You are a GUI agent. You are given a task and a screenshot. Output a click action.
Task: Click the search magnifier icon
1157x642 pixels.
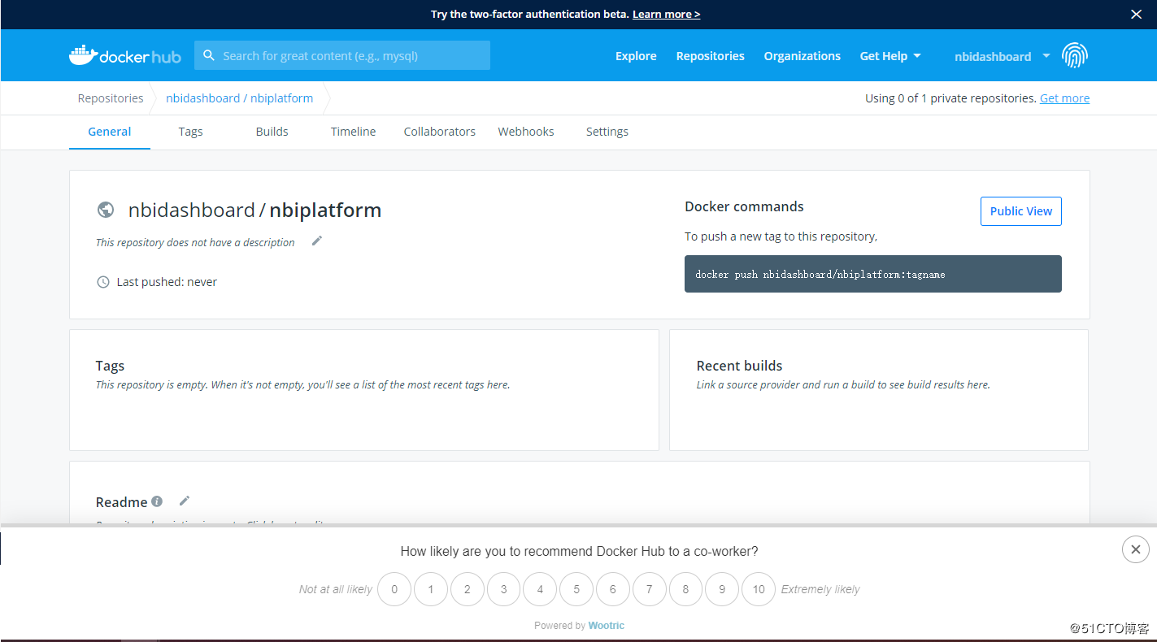tap(209, 55)
